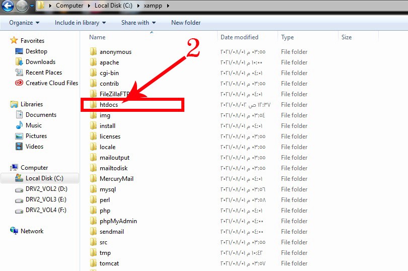
Task: Select the img folder icon
Action: (x=93, y=115)
